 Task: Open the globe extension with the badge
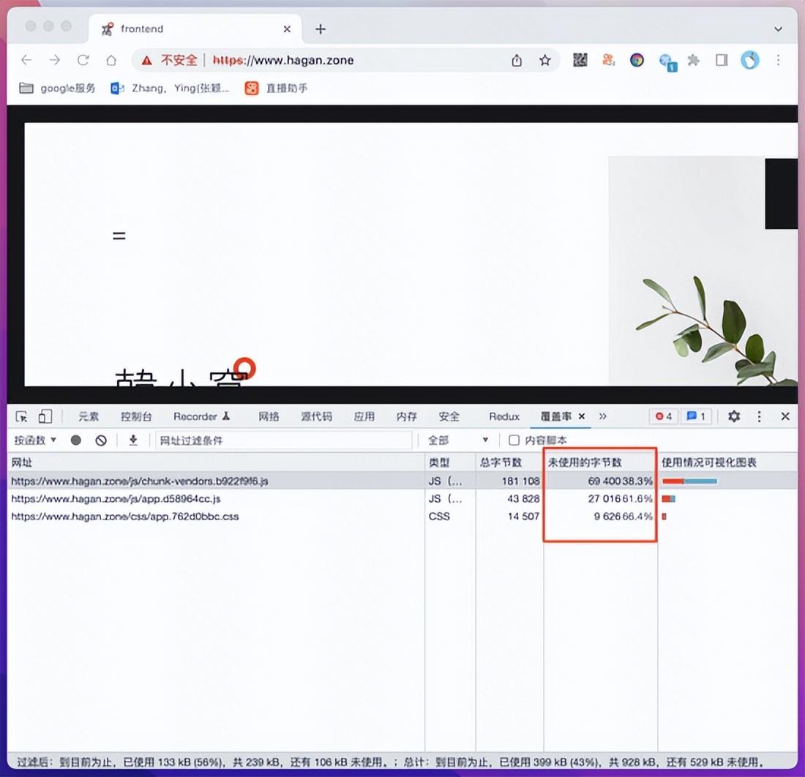(667, 62)
